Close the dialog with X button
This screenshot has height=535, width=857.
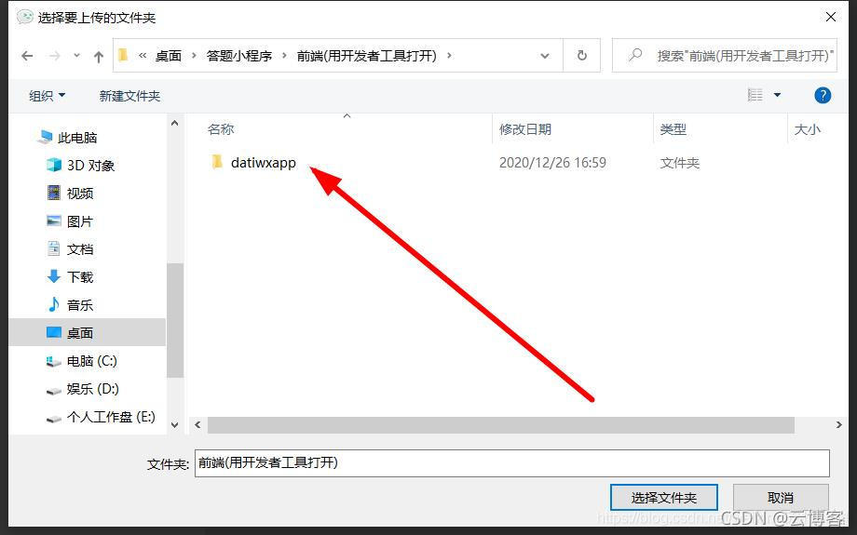(x=831, y=18)
